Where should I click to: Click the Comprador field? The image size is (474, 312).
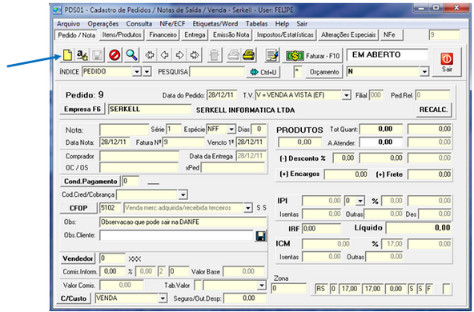139,157
